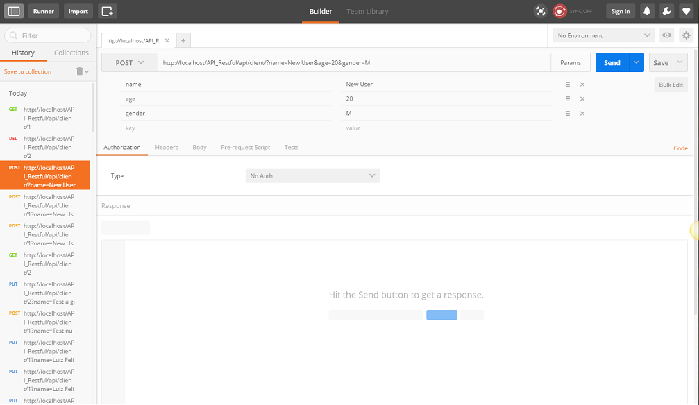Select PUT client/2?name=Test a gi history entry
This screenshot has height=405, width=699.
45,293
